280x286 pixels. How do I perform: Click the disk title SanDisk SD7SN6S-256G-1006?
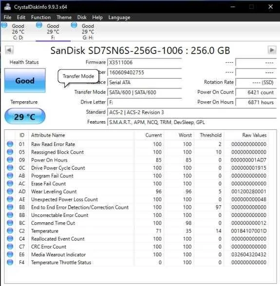[x=140, y=51]
